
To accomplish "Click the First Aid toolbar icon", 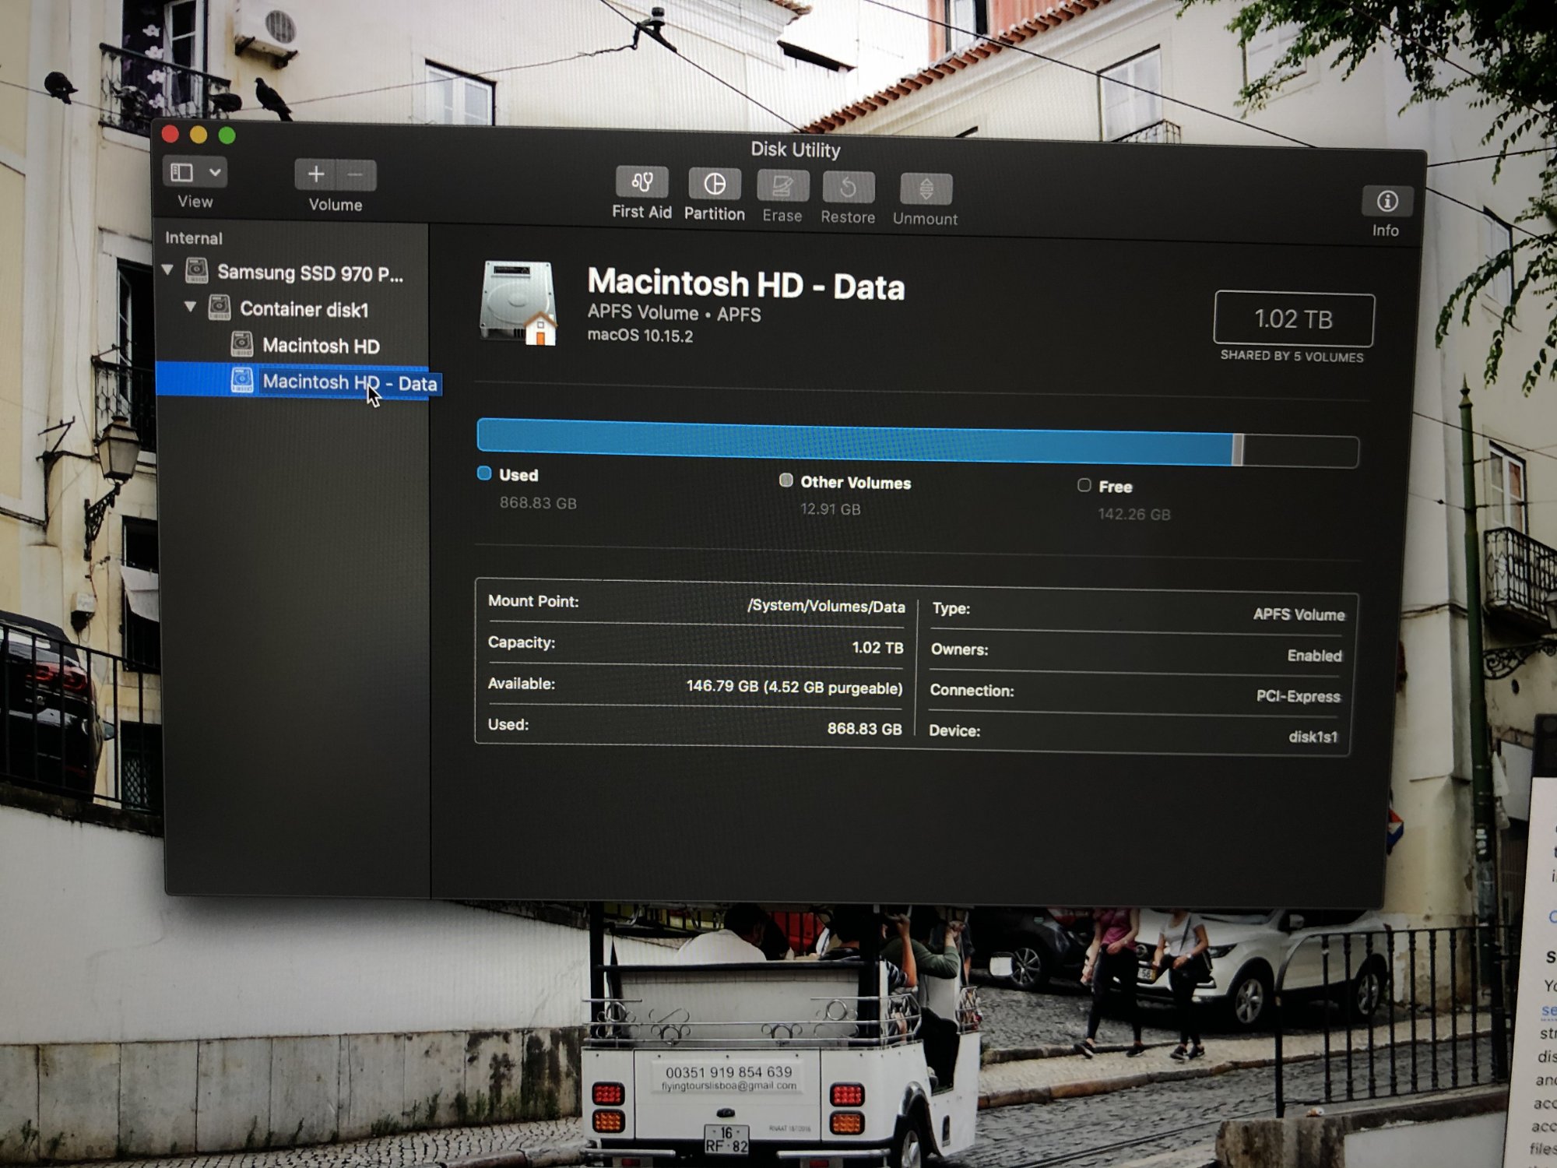I will [x=641, y=182].
